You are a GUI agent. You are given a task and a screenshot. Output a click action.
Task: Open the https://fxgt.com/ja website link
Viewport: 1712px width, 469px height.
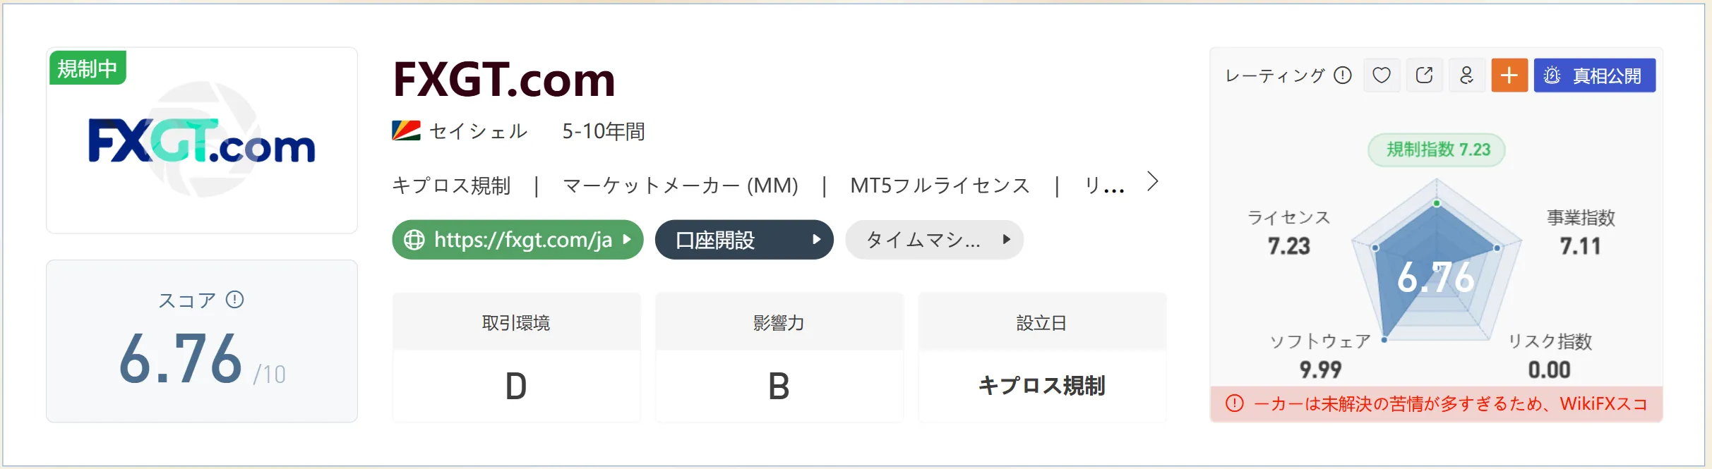517,240
